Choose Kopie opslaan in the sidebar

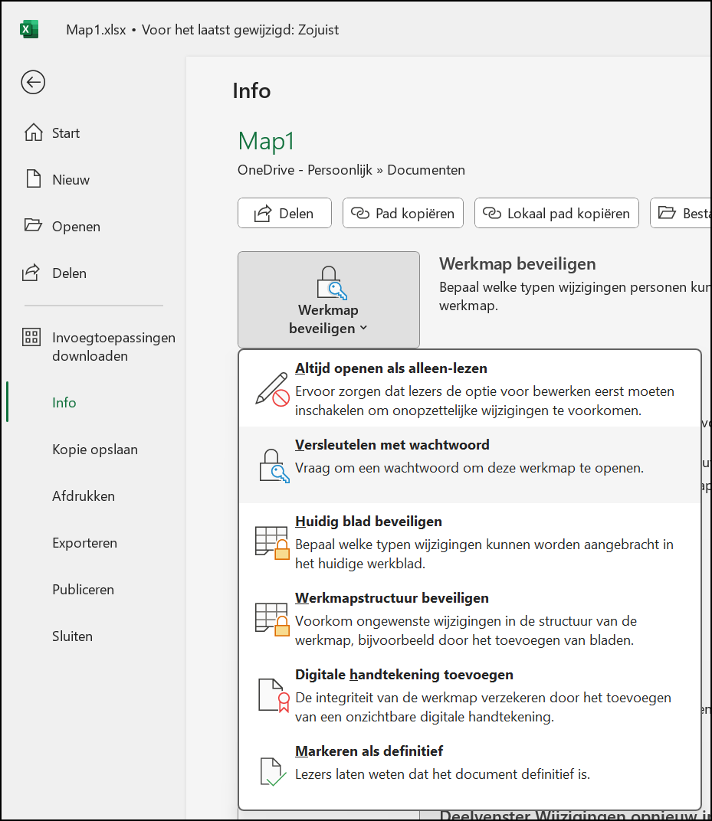tap(94, 450)
